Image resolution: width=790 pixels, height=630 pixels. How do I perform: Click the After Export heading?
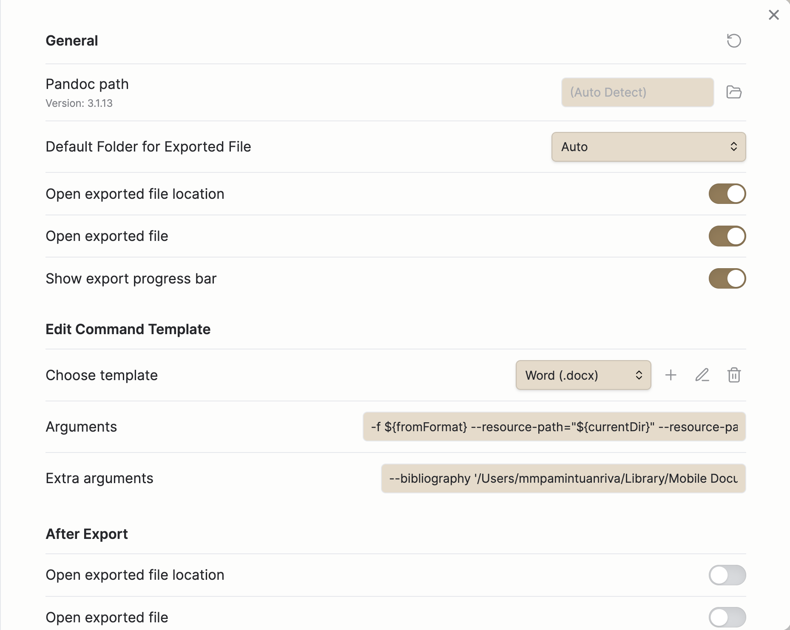[87, 534]
